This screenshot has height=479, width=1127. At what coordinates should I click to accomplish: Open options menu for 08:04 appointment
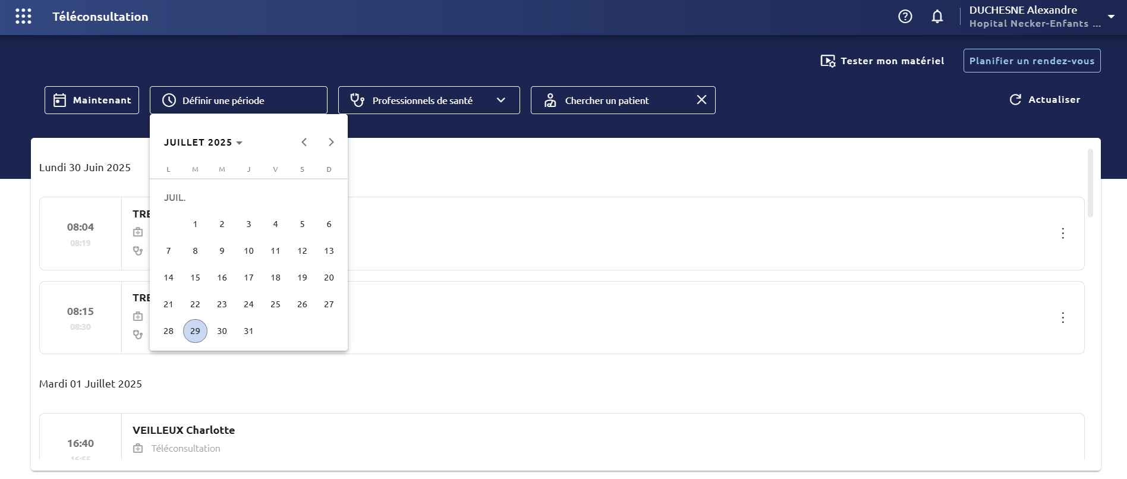pyautogui.click(x=1063, y=234)
